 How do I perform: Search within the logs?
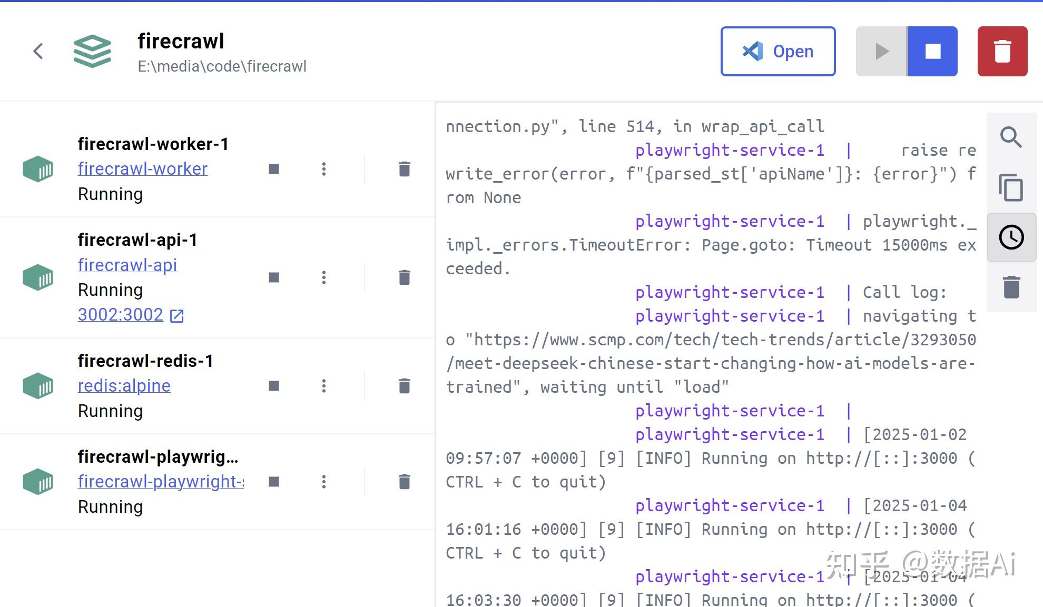click(1011, 138)
